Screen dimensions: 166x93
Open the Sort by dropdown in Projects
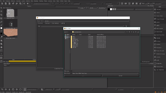94,8
